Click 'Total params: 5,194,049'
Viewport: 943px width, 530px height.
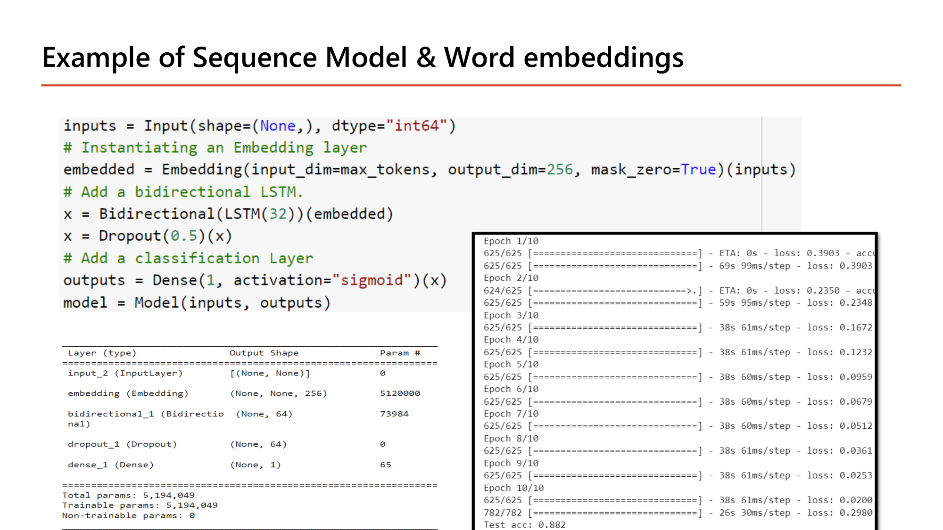click(128, 495)
